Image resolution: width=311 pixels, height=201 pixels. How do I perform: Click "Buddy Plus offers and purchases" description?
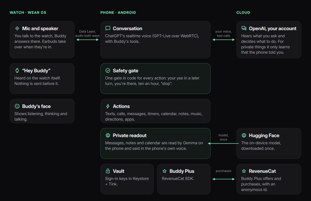[261, 184]
